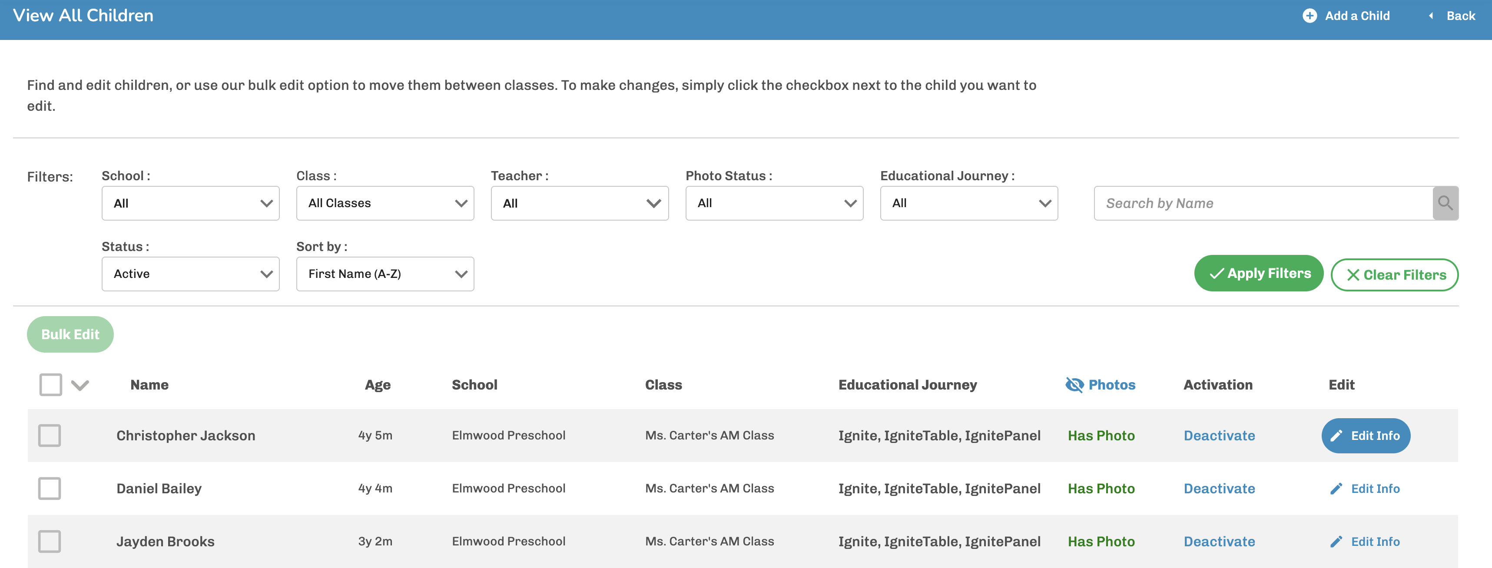Screen dimensions: 1492x568
Task: Click the plus icon beside Add a Child
Action: tap(1310, 16)
